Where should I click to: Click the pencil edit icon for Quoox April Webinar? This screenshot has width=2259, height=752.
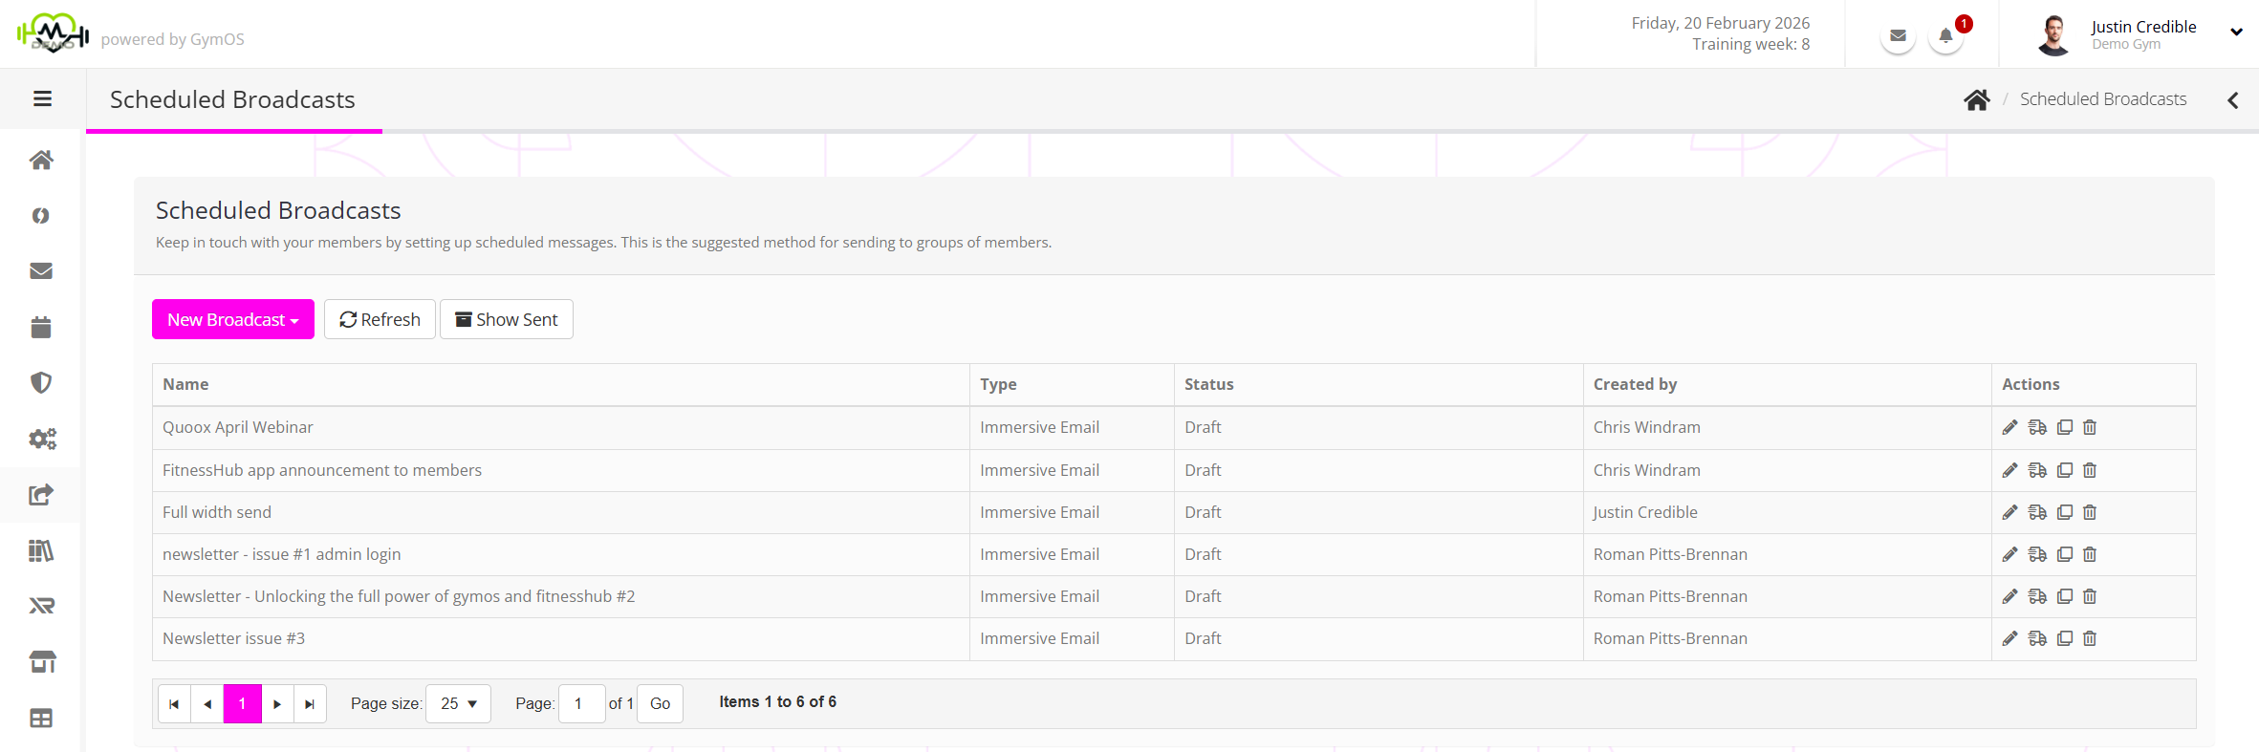[2009, 427]
